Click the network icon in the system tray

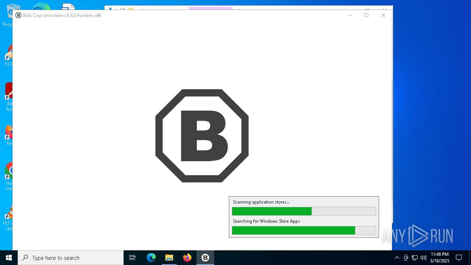[415, 258]
